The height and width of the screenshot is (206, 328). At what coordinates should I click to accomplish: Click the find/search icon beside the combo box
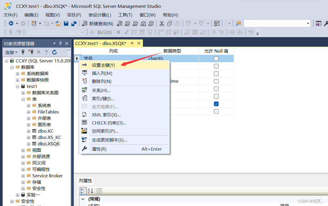click(238, 24)
